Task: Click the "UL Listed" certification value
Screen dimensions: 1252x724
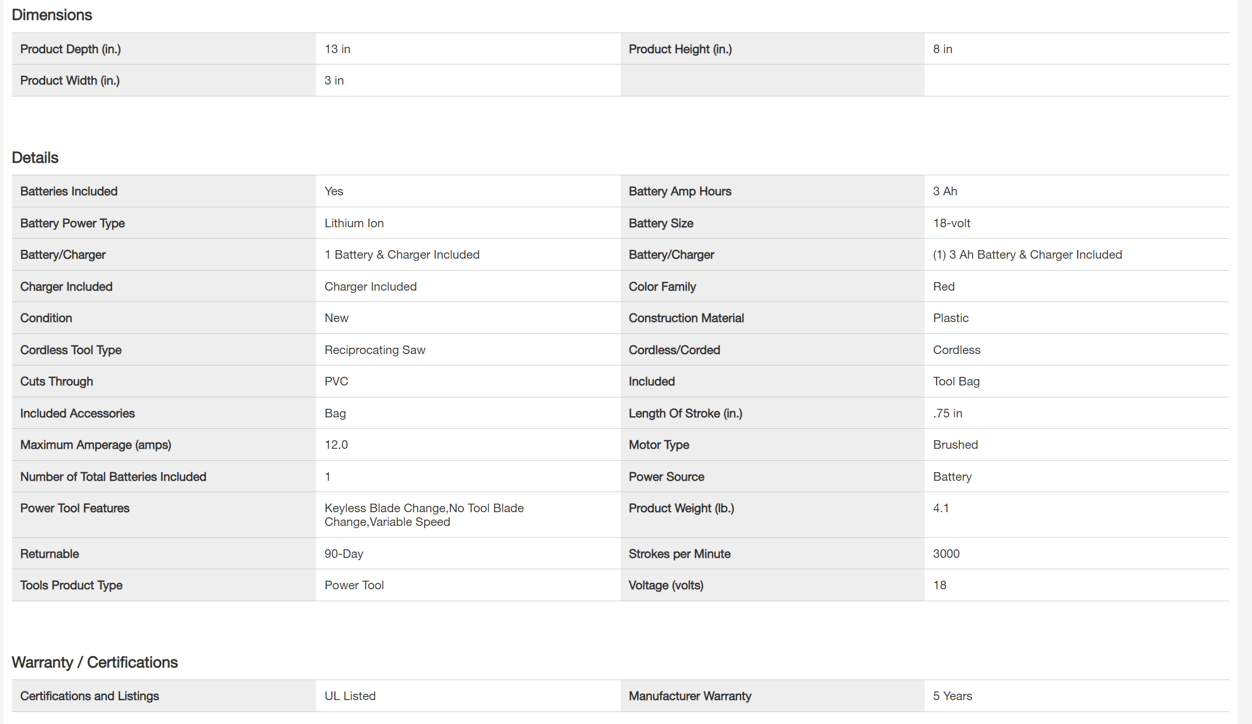Action: pos(350,696)
